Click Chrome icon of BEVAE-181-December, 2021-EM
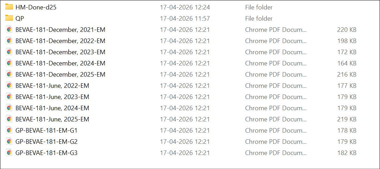This screenshot has height=169, width=380. coord(9,29)
